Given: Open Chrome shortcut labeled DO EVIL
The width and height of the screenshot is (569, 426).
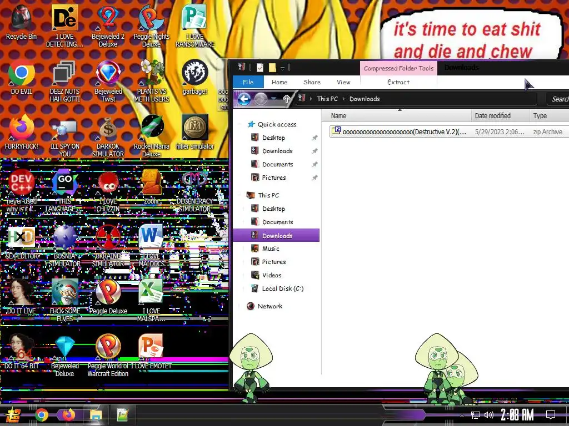Looking at the screenshot, I should click(x=22, y=78).
